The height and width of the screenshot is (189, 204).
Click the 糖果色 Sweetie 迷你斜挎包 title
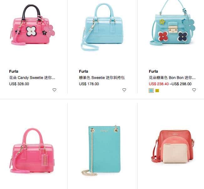(x=102, y=78)
